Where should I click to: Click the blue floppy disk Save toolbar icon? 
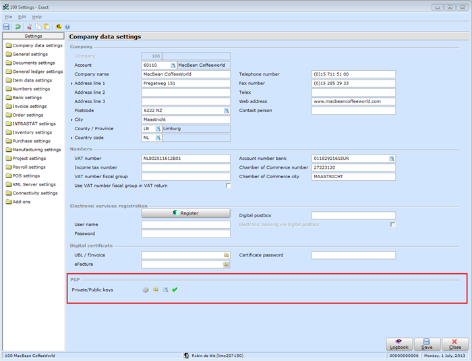click(x=6, y=27)
